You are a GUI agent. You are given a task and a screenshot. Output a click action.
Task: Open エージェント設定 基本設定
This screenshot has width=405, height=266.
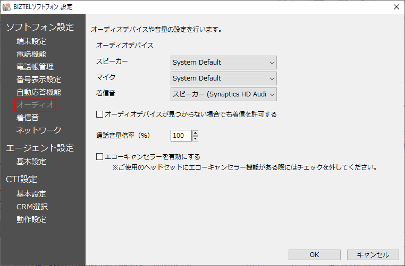click(31, 162)
